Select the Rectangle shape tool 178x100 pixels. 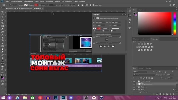coord(3,64)
